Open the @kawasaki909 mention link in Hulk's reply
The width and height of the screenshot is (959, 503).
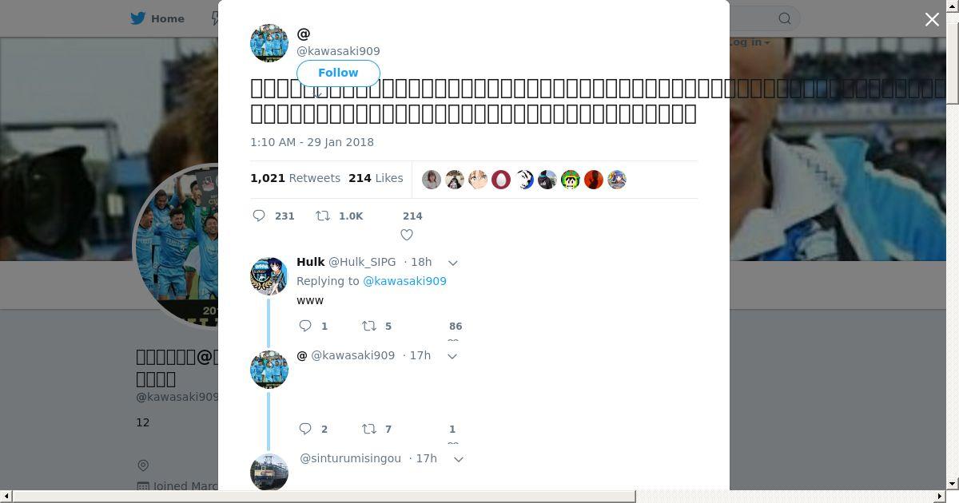[x=404, y=281]
